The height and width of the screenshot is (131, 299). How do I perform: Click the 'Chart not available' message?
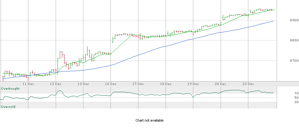[149, 121]
